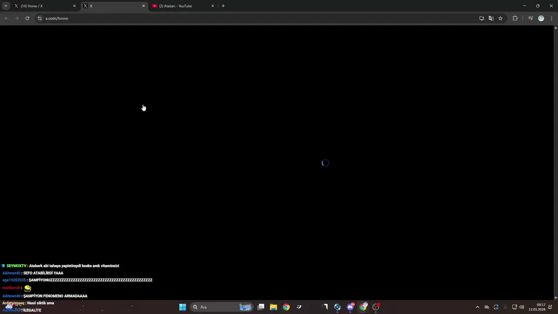558x314 pixels.
Task: Click chat message "ŞAMPİYON FENOMENO ARMADAAAA"
Action: (x=55, y=296)
